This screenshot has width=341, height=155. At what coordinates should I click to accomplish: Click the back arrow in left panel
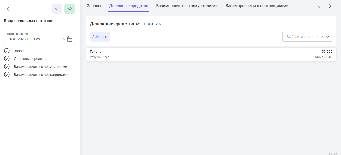(9, 9)
